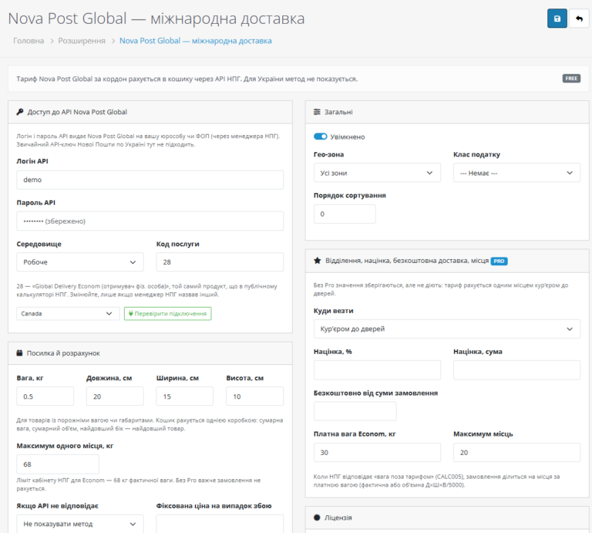This screenshot has width=592, height=533.
Task: Focus the Порядок сортування field
Action: (x=345, y=214)
